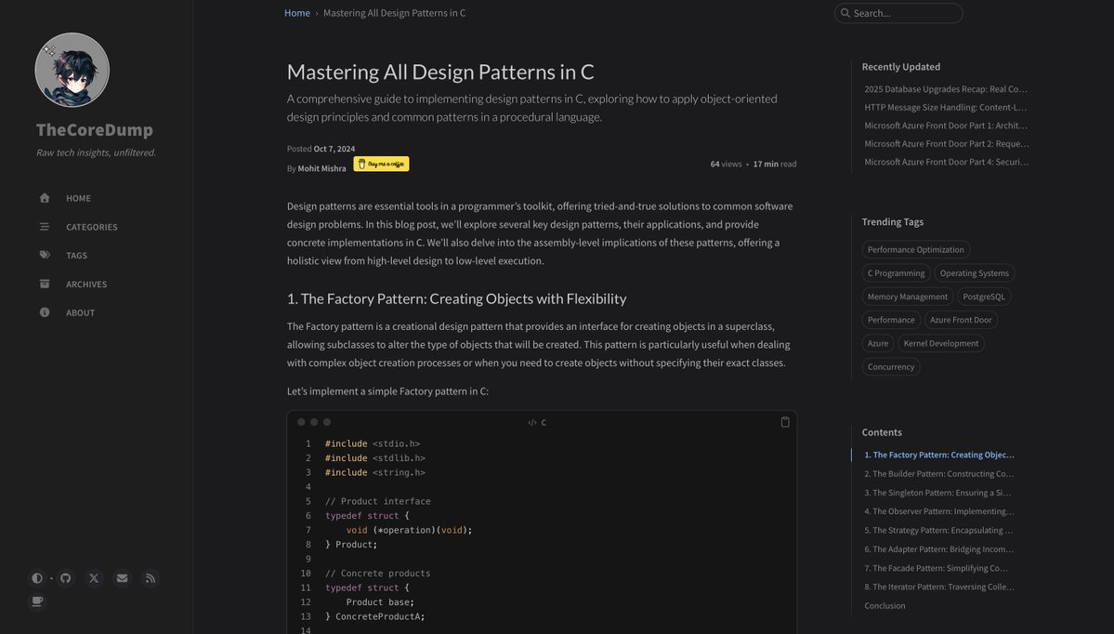Click the coffee cup icon in sidebar

(37, 601)
